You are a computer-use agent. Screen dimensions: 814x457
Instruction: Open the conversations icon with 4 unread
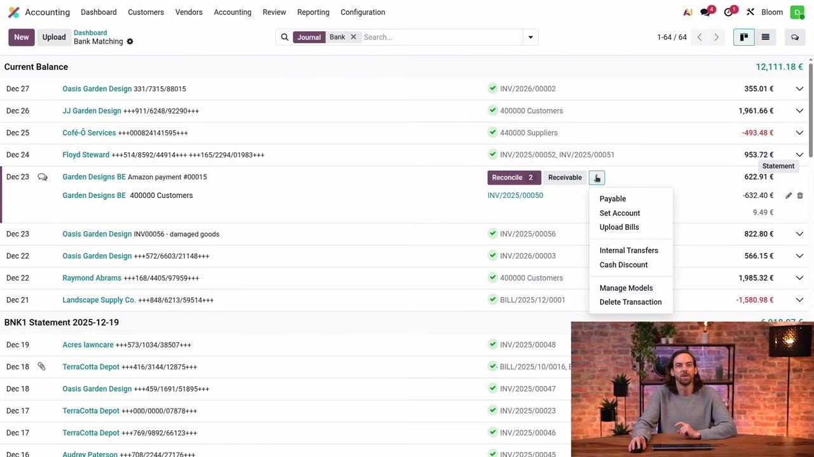(x=706, y=12)
